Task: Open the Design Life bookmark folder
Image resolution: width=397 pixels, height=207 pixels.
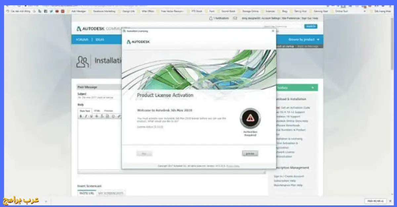Action: (x=126, y=11)
